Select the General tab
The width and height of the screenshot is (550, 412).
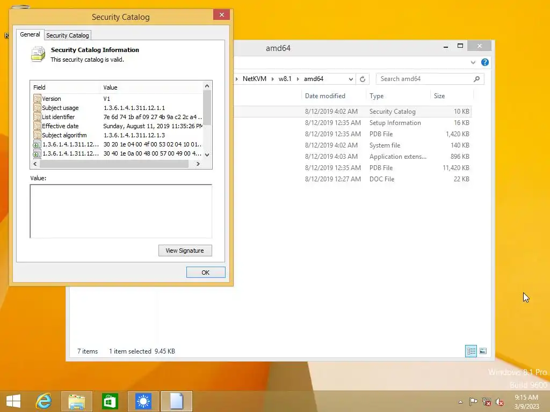point(30,34)
